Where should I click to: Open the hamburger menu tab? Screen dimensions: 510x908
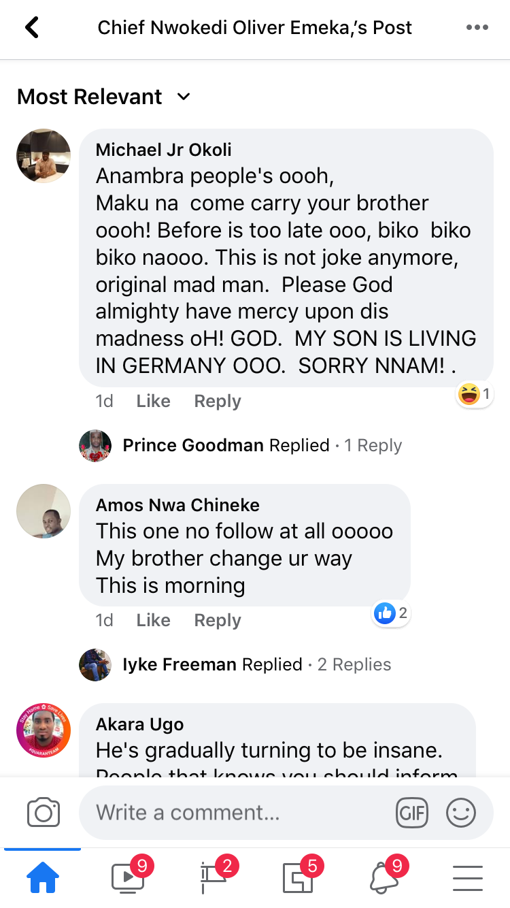(x=467, y=878)
